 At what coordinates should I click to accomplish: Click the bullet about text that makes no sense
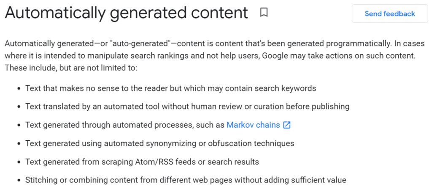(x=170, y=88)
